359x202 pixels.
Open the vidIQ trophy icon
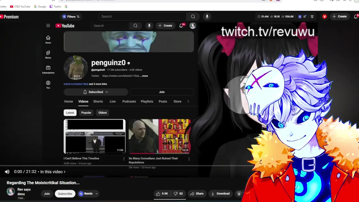tap(312, 17)
